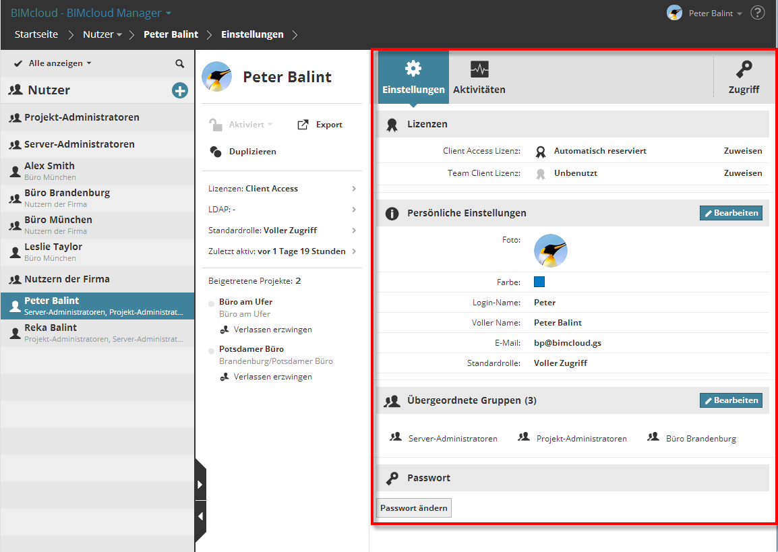Click the blue Farbe color swatch
Screen dimensions: 778x552
point(539,282)
